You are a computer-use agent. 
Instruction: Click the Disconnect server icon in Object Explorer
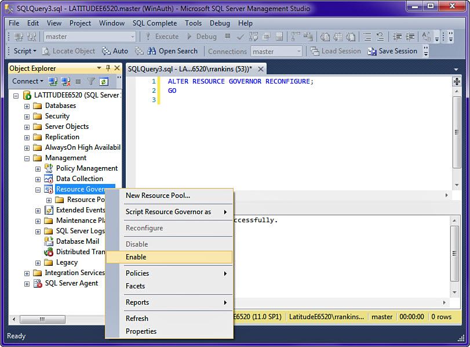coord(65,82)
